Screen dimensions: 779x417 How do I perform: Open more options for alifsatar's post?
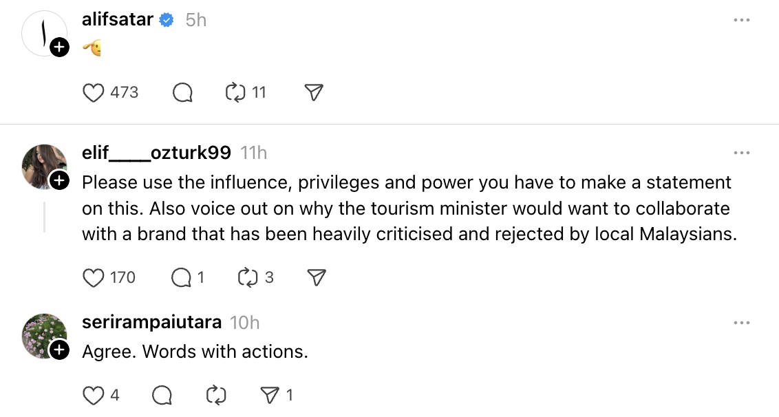(x=741, y=20)
